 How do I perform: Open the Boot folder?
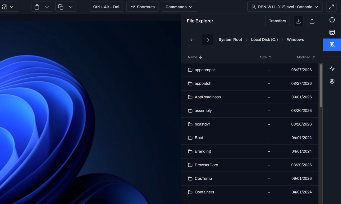(250, 138)
